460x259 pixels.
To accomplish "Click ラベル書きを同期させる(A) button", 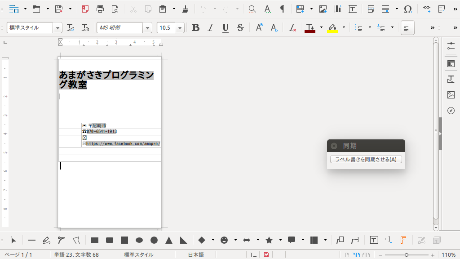I will 366,160.
